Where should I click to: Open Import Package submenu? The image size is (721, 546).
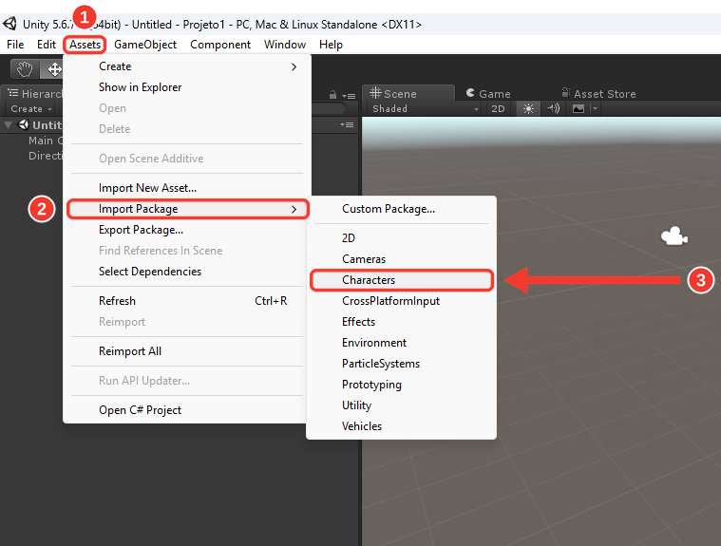click(x=187, y=209)
